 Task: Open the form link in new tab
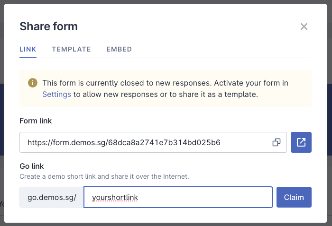(x=301, y=142)
